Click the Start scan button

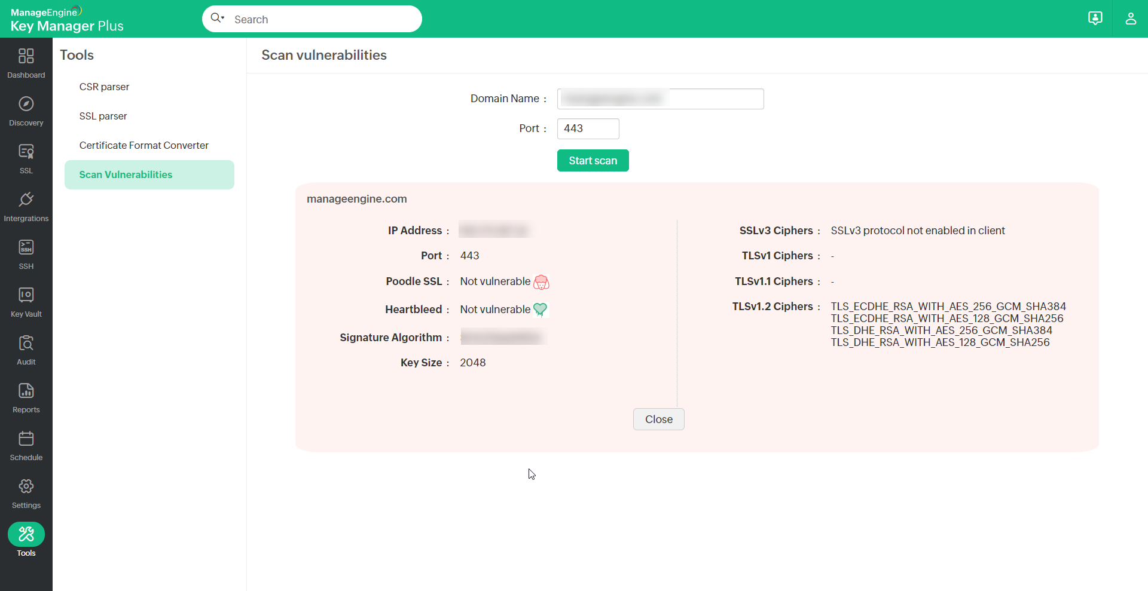pyautogui.click(x=593, y=161)
